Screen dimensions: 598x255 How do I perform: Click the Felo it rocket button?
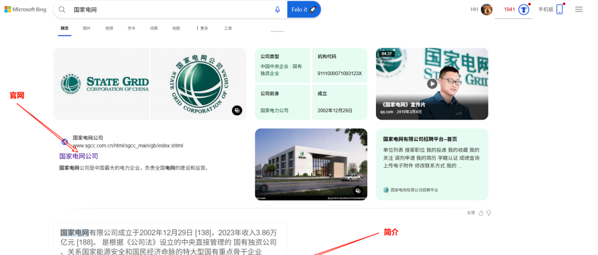click(x=304, y=9)
